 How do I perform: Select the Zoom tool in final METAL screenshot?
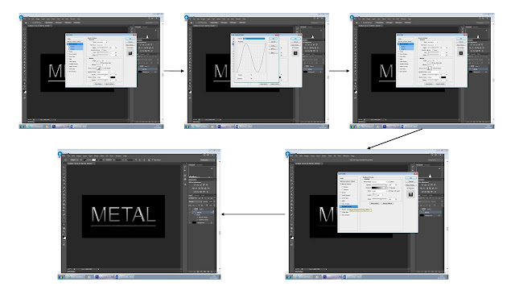(x=64, y=232)
